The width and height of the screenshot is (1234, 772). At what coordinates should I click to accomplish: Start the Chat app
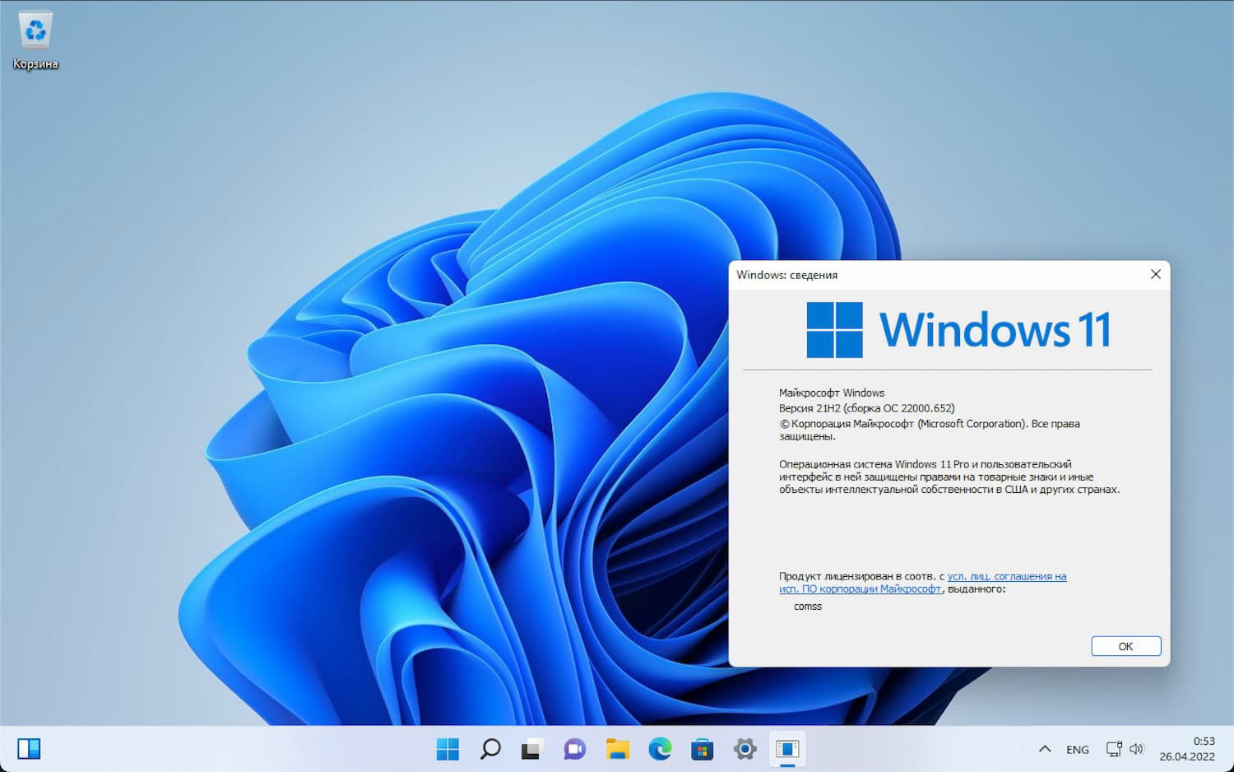click(574, 749)
